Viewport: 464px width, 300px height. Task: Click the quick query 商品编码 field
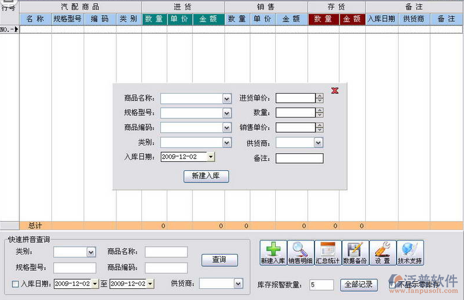[166, 268]
